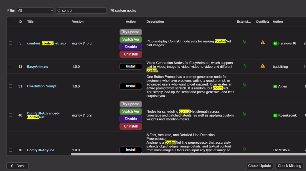The image size is (306, 171).
Task: Switch Ver for ComfyUI-Advanced-ControlNet
Action: point(131,111)
